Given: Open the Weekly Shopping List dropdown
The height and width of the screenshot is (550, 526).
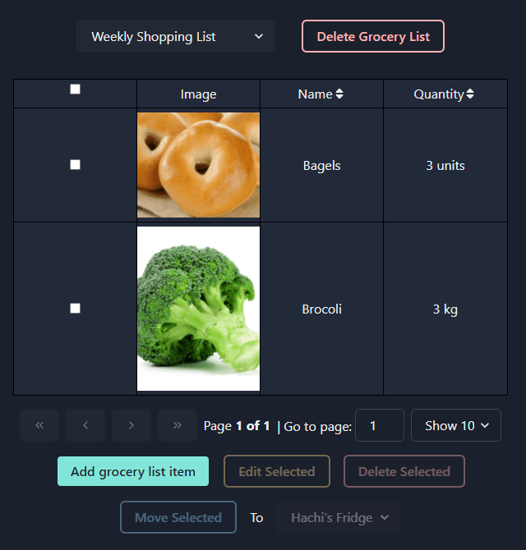Looking at the screenshot, I should 176,36.
